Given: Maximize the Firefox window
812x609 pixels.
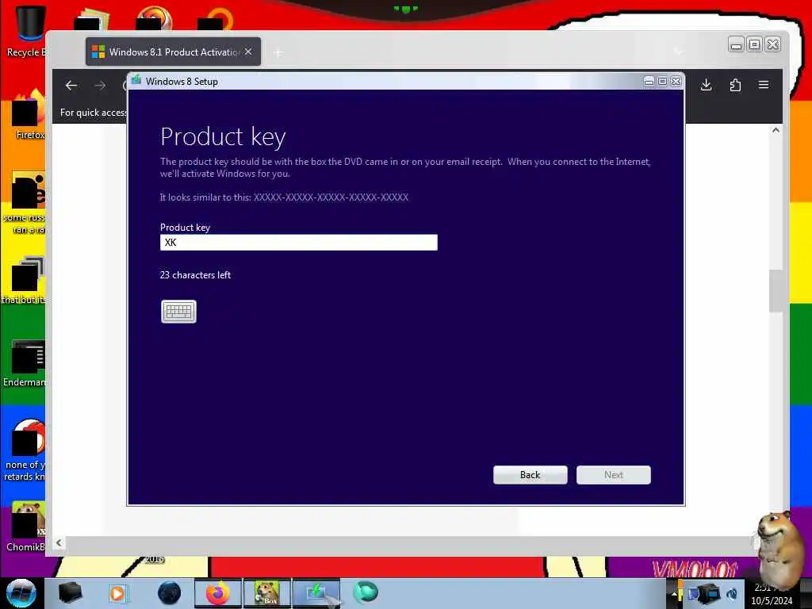Looking at the screenshot, I should point(755,44).
